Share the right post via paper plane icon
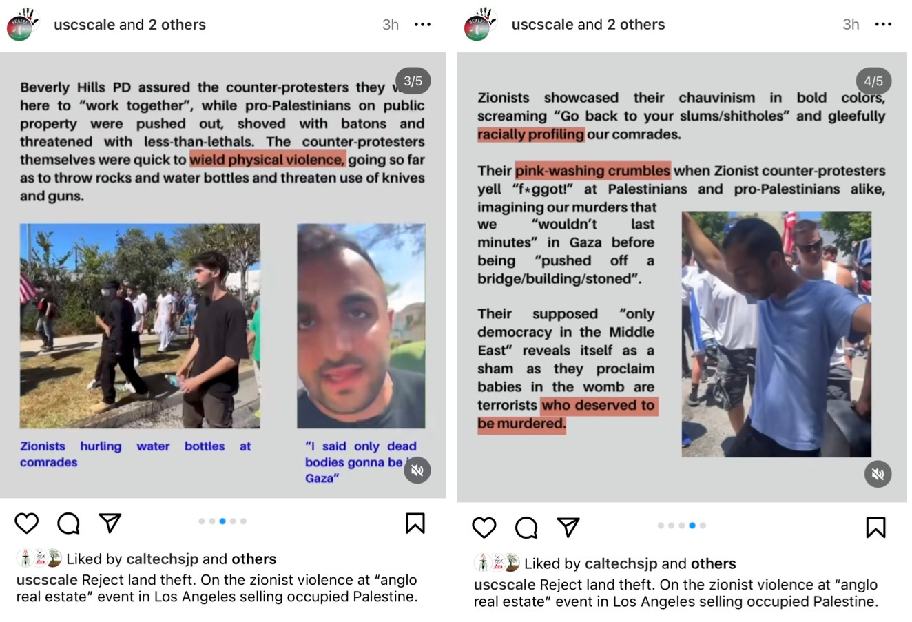 (568, 528)
